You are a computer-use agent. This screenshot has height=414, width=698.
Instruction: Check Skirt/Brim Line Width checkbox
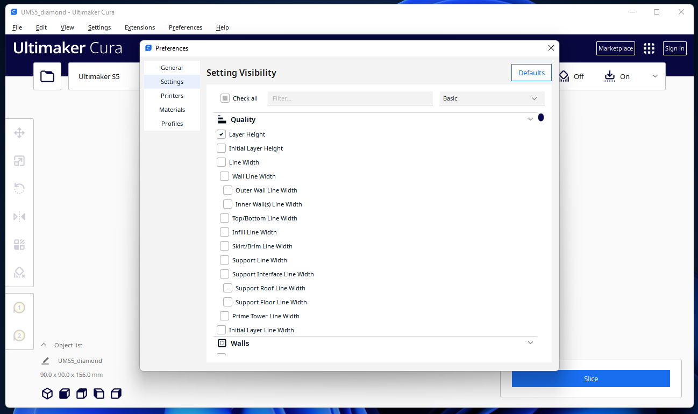point(224,246)
